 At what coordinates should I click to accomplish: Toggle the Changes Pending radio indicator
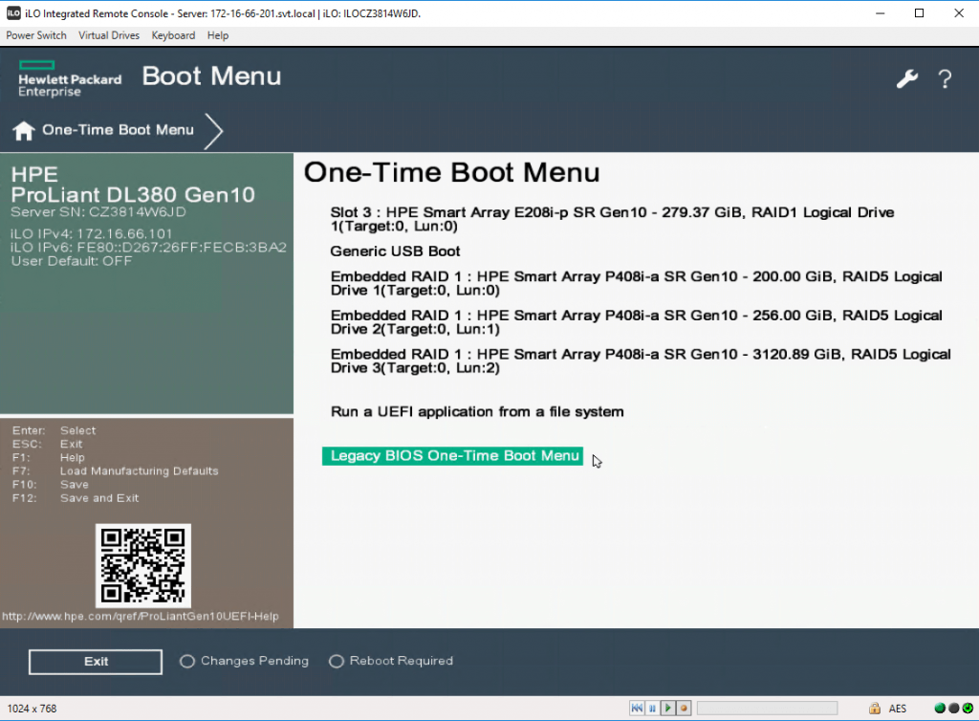(x=187, y=662)
